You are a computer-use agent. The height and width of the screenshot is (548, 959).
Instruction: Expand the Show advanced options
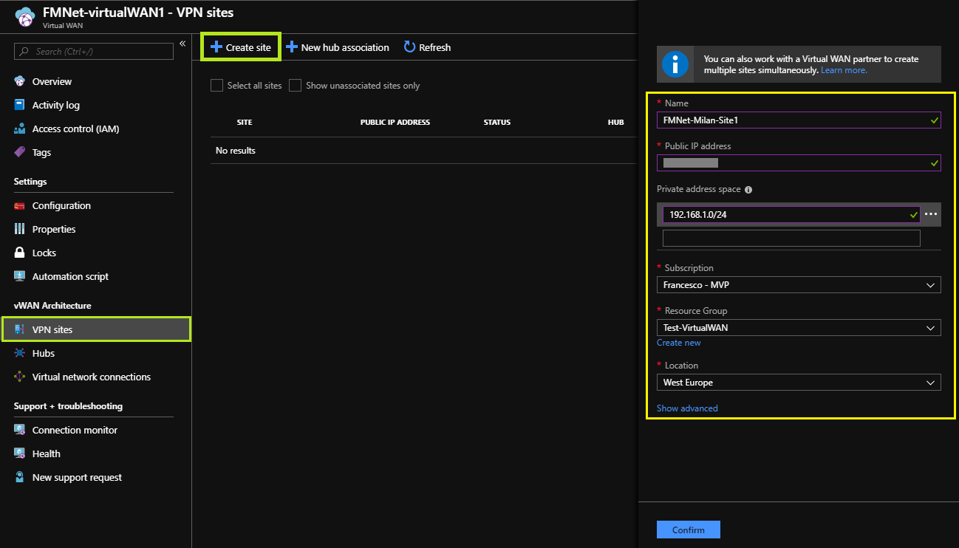687,408
